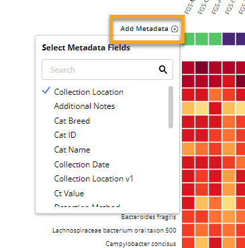Select the Collection Date field

pos(82,165)
